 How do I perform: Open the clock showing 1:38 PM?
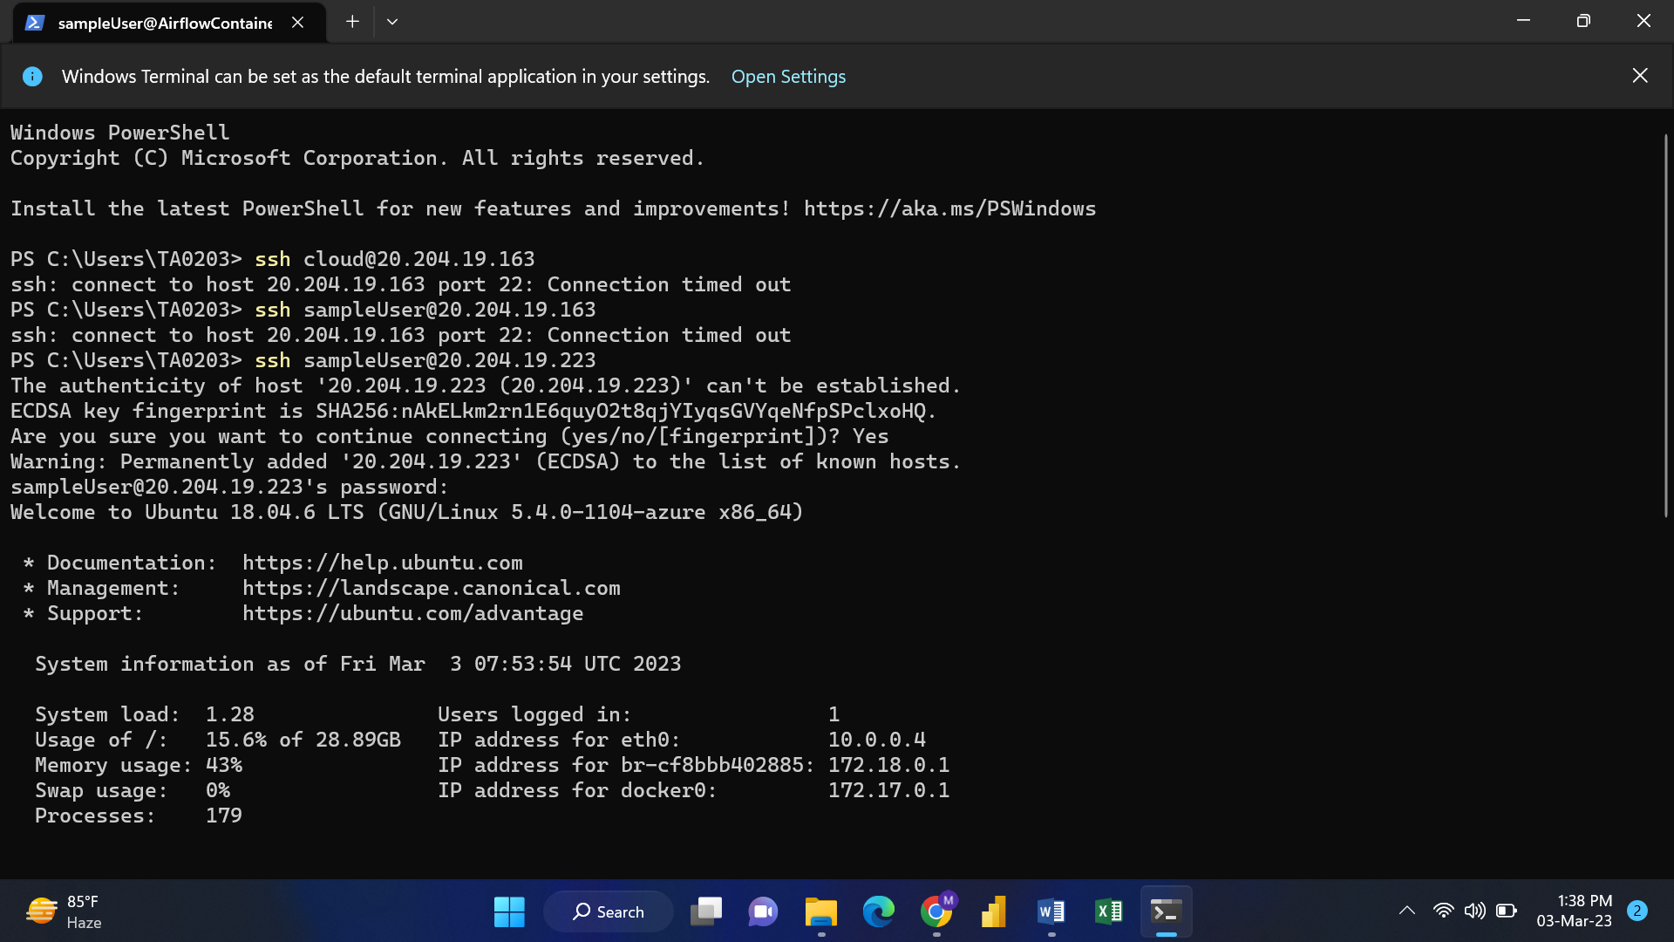coord(1574,911)
